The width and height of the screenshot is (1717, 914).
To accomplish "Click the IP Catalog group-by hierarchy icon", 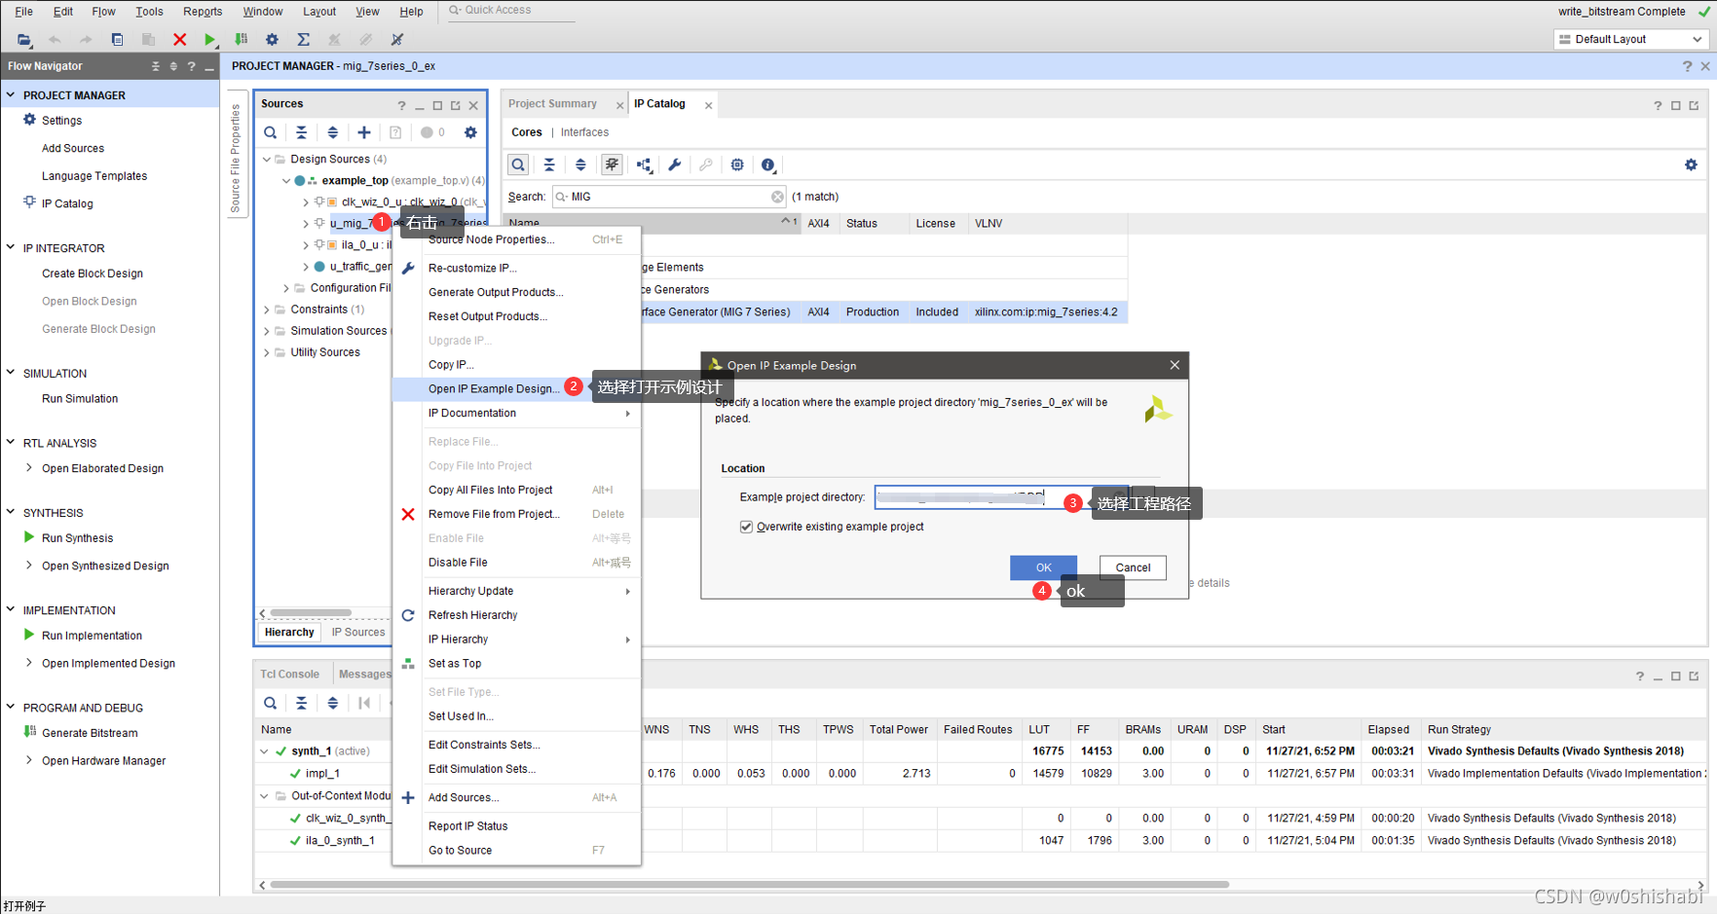I will click(644, 165).
